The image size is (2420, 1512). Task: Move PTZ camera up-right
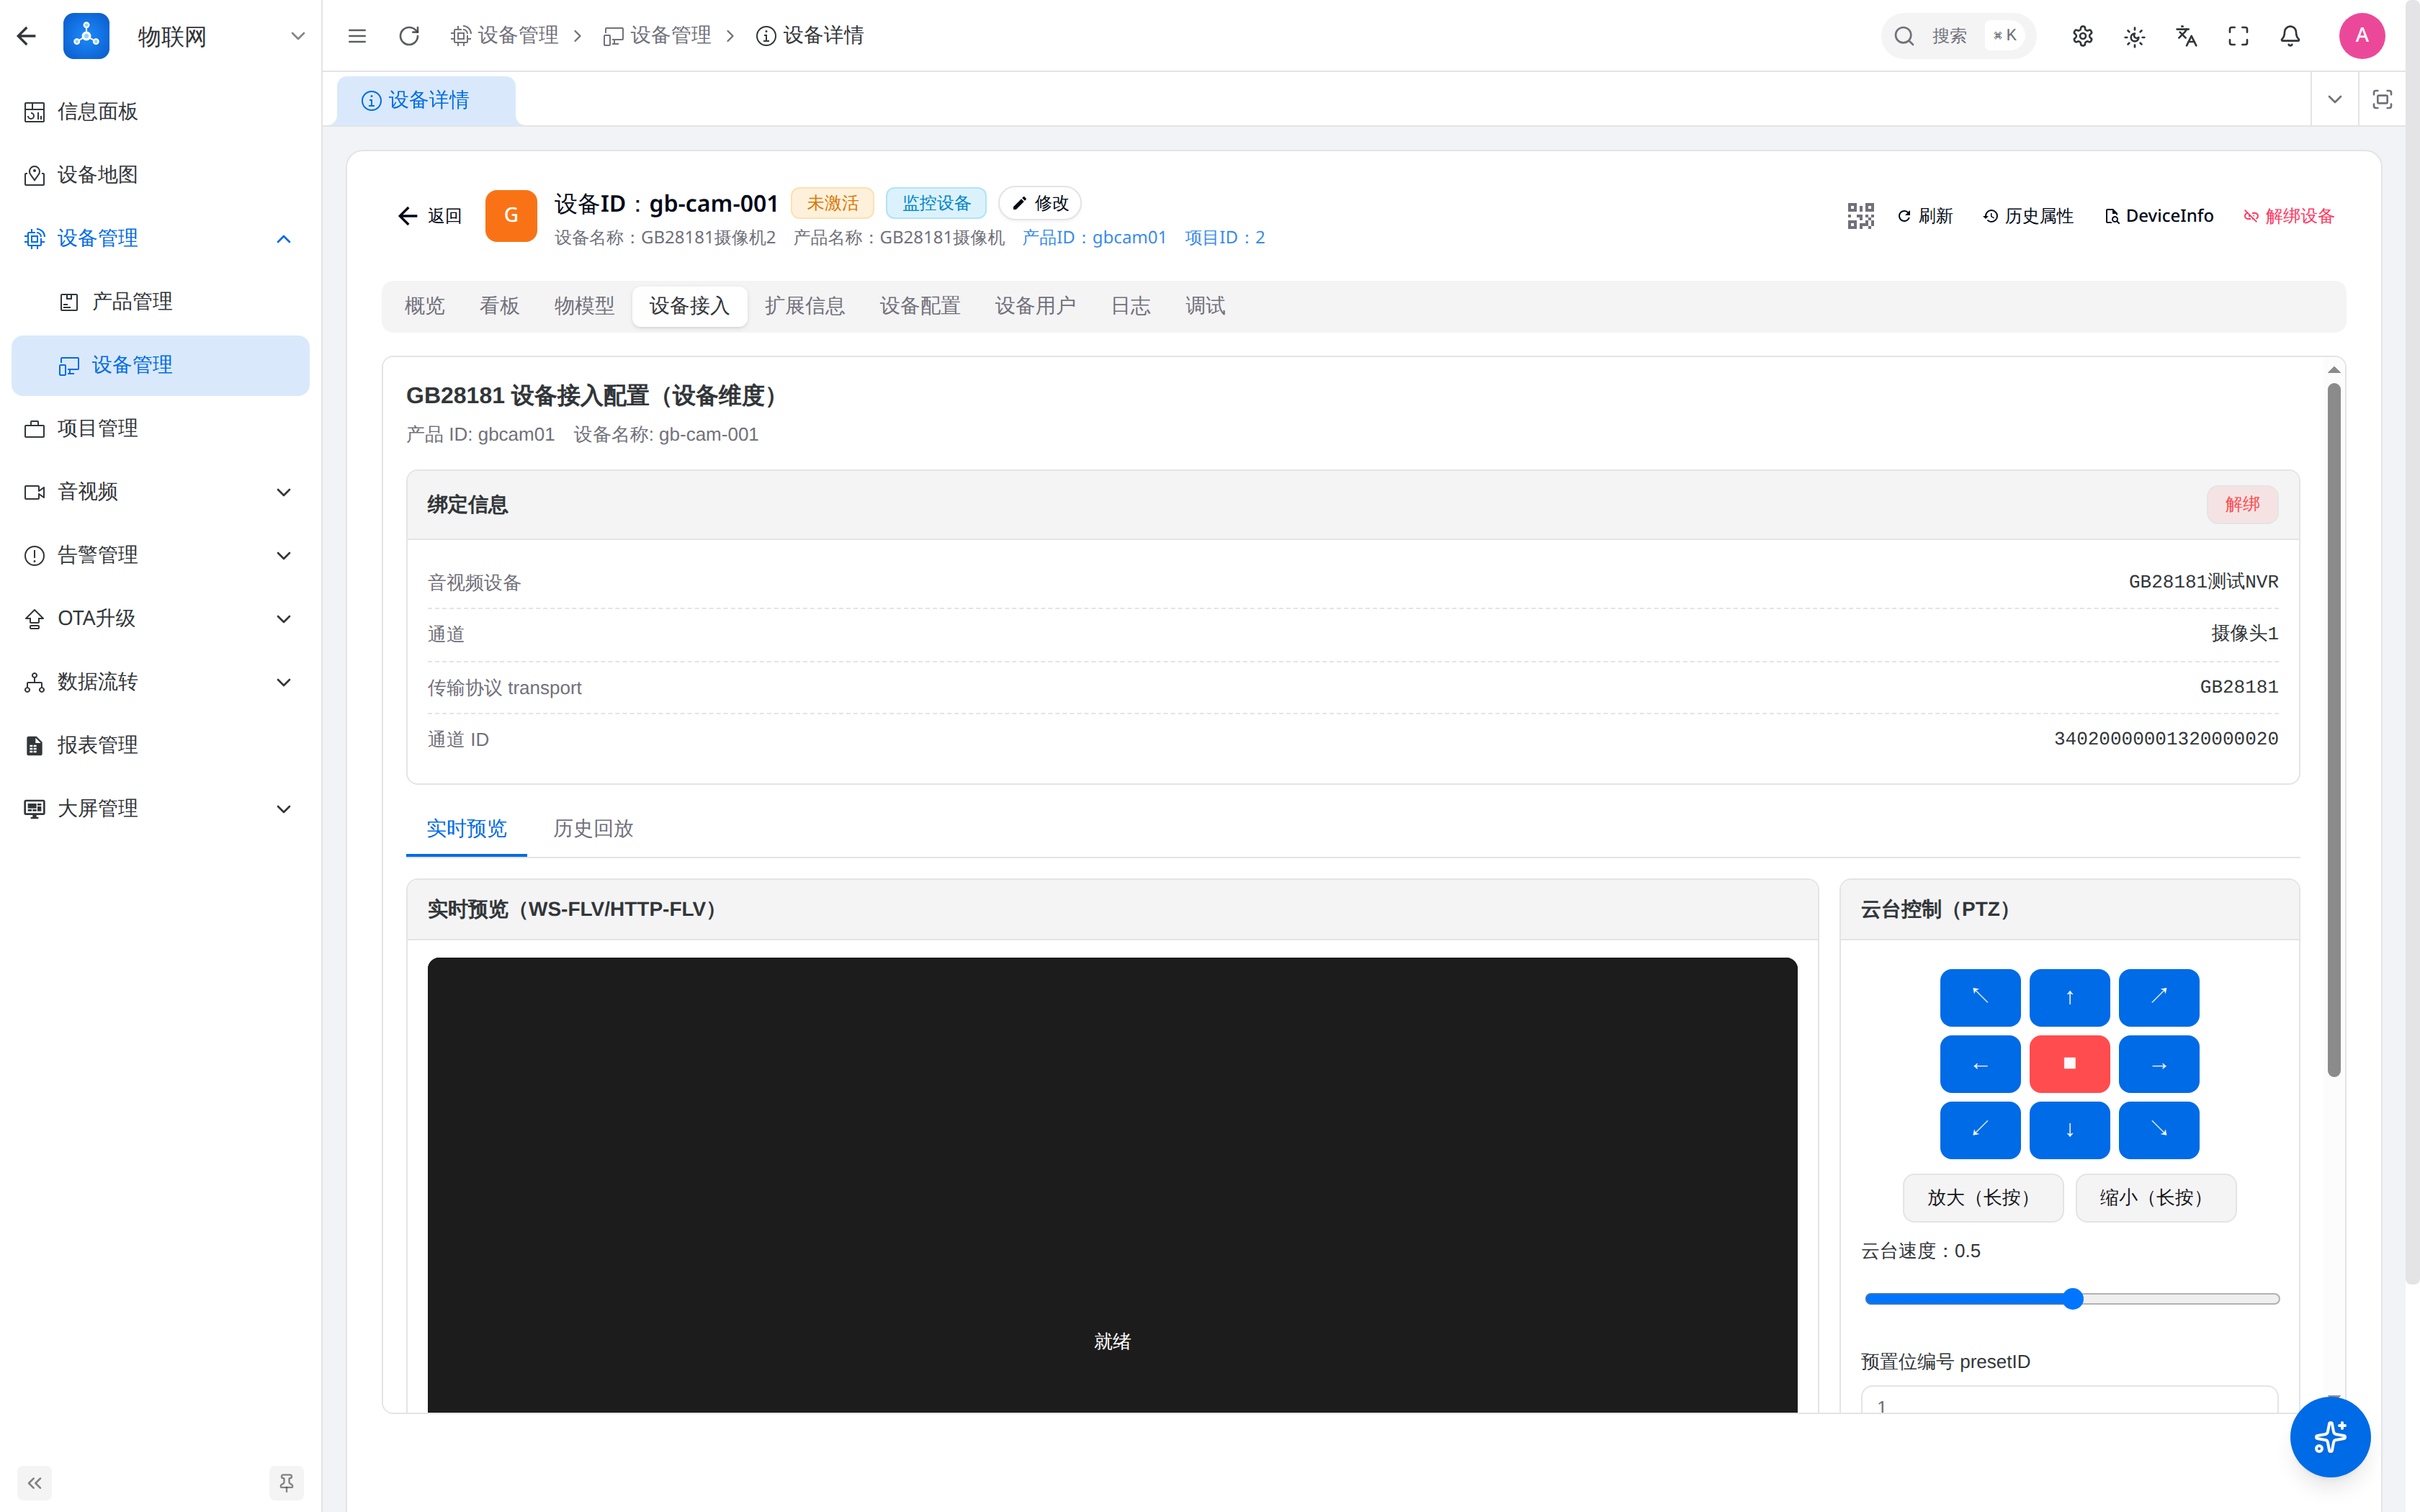(x=2159, y=997)
